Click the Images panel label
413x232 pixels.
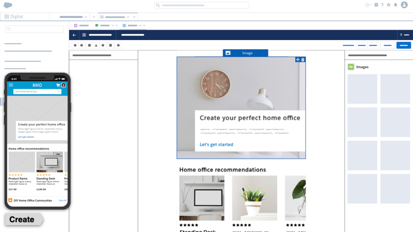point(362,67)
